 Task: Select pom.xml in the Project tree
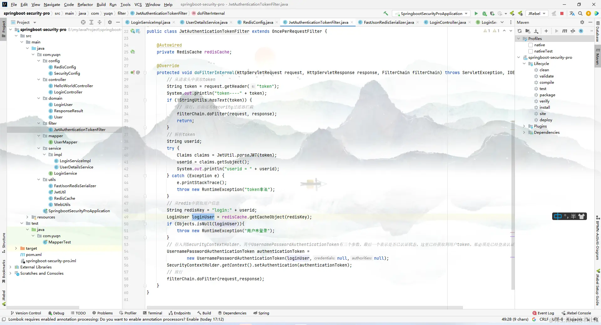tap(33, 255)
